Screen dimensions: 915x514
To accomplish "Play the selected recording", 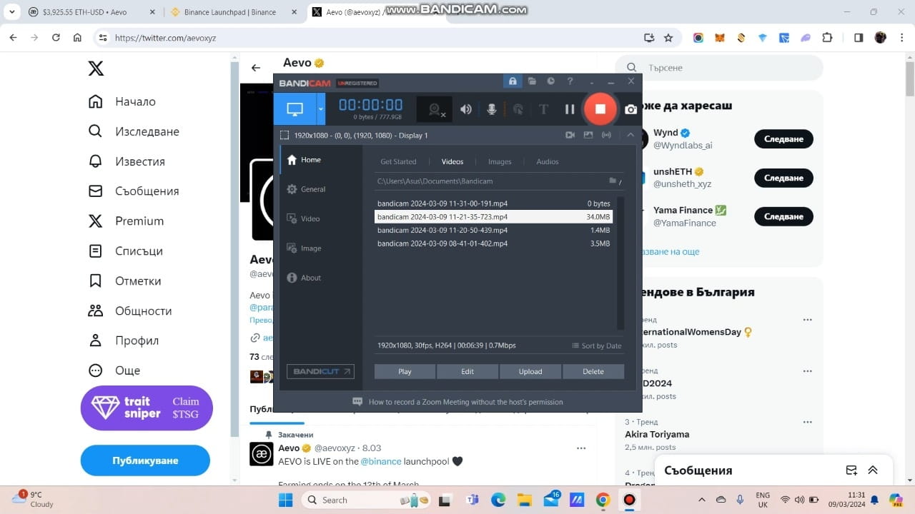I will pos(404,371).
